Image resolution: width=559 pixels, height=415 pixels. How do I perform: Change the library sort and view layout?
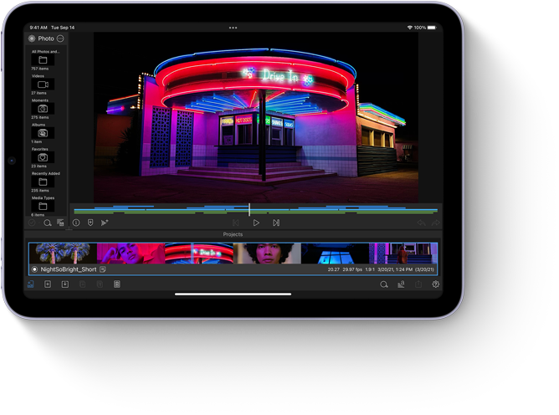pos(60,223)
